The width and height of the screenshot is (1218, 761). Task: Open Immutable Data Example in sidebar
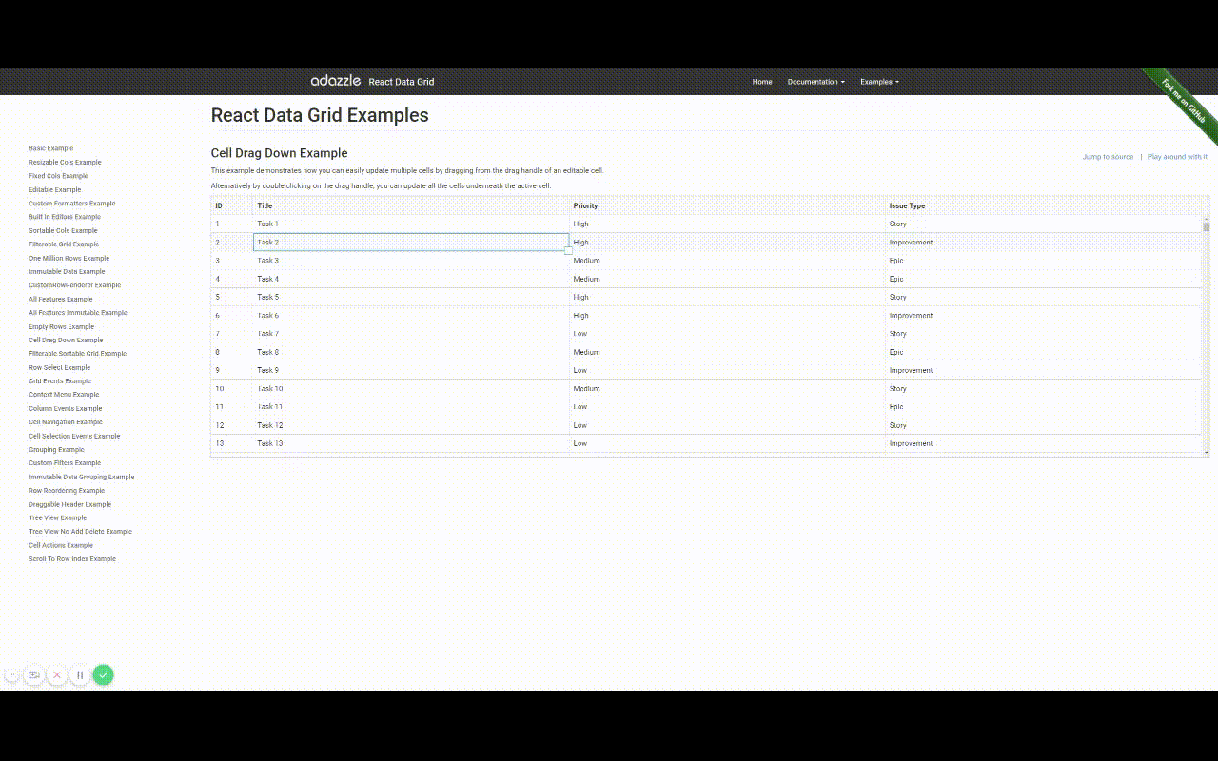[x=67, y=272]
